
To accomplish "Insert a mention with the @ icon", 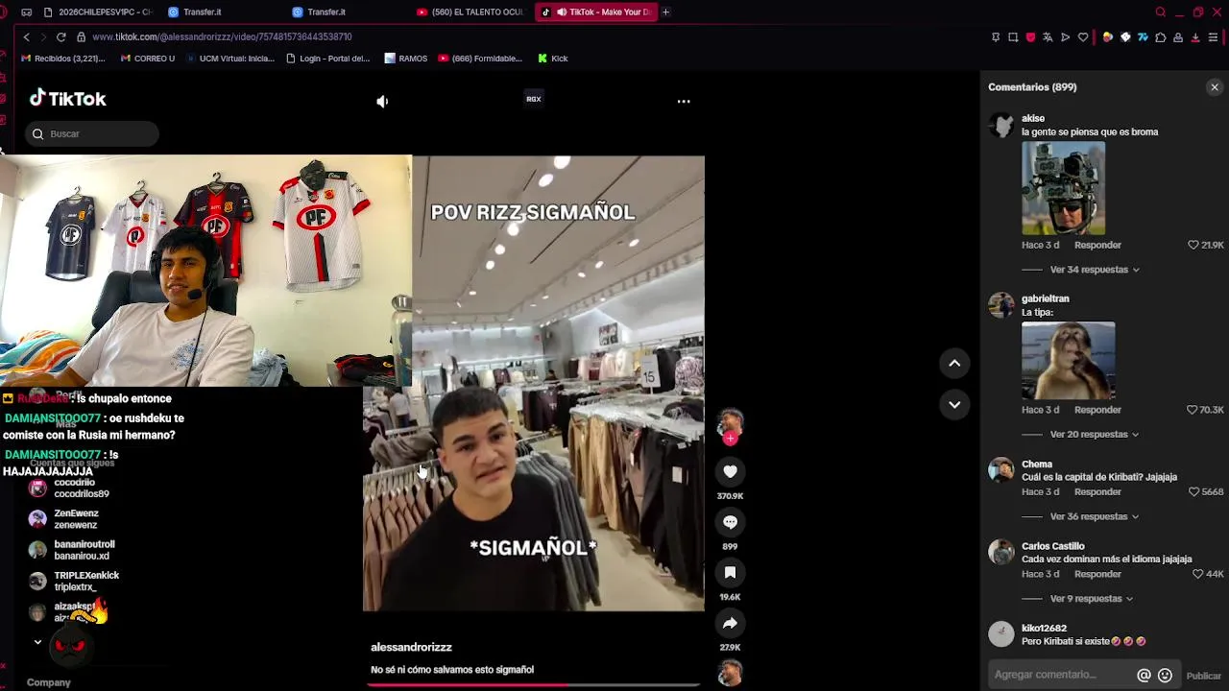I will (1144, 675).
